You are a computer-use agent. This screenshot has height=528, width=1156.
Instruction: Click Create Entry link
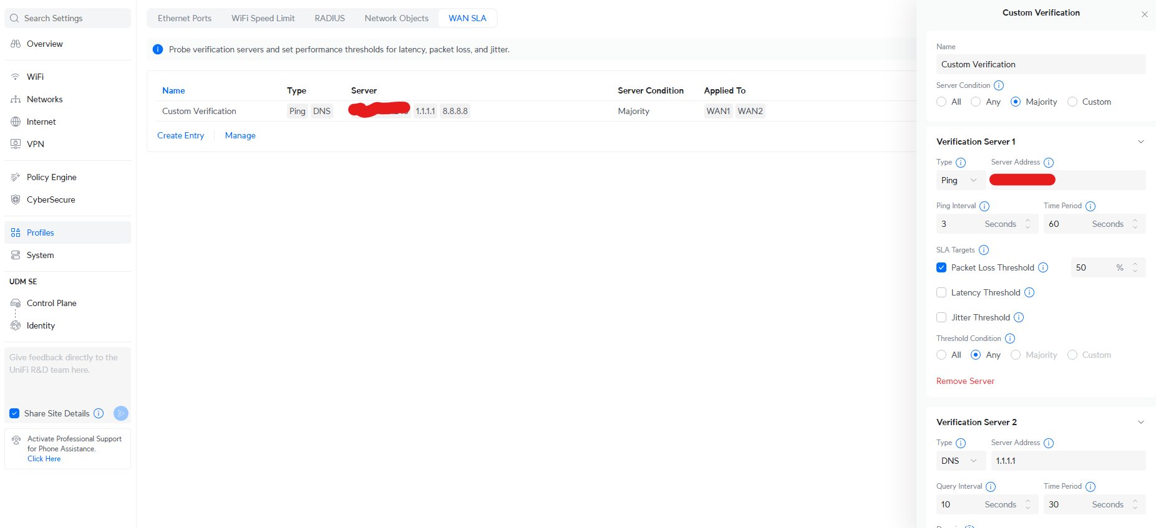(x=180, y=135)
